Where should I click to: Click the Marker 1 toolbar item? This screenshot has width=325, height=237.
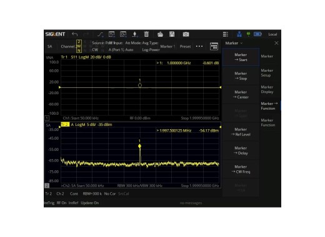tap(167, 46)
